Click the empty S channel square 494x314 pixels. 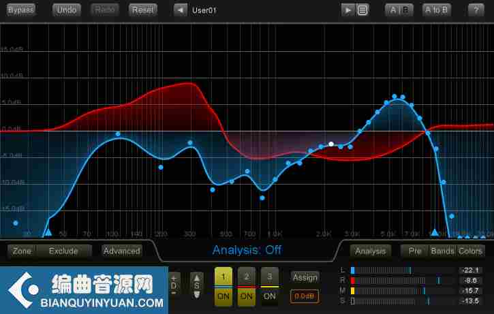352,301
